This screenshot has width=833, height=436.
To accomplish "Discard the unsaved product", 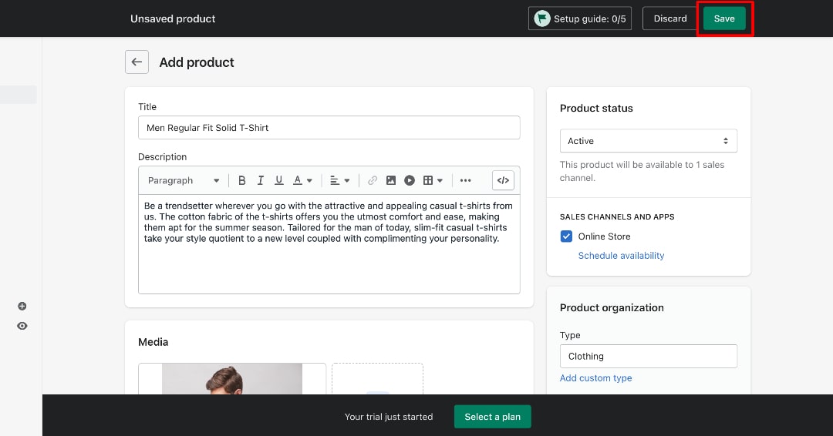I will pos(670,18).
